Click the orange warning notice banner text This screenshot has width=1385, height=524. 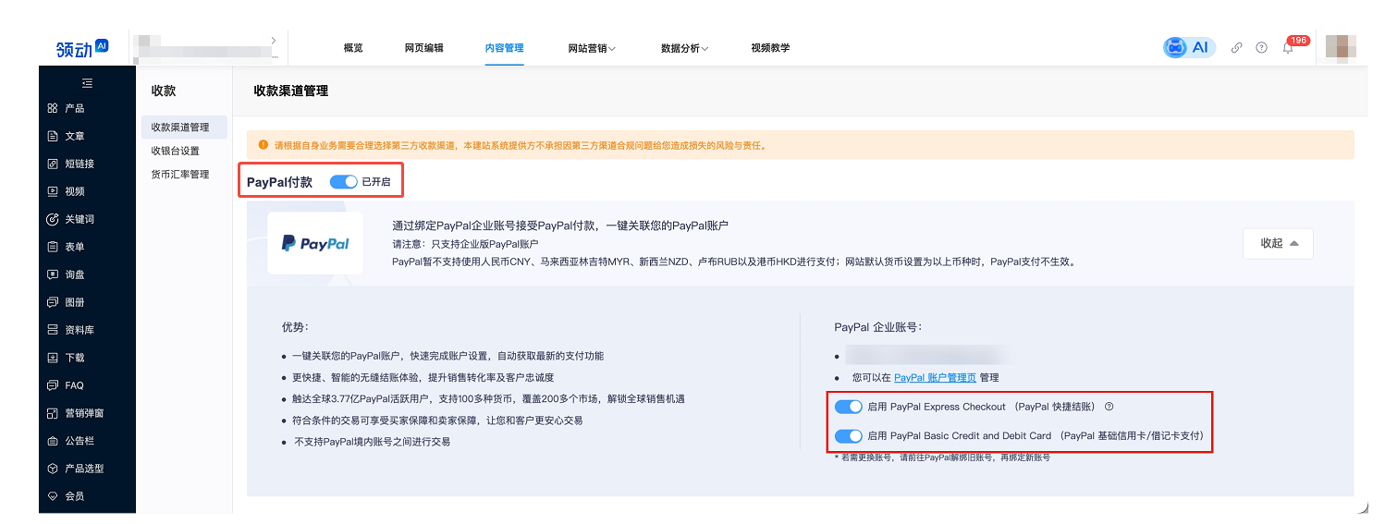[x=521, y=145]
